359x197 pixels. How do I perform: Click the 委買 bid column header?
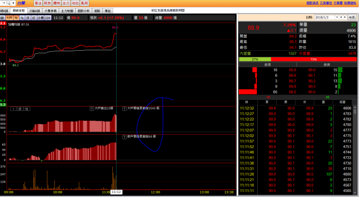(268, 65)
